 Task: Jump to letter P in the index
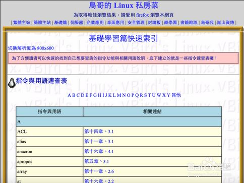point(133,95)
